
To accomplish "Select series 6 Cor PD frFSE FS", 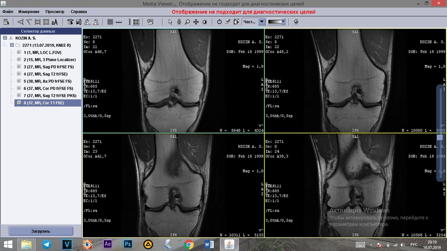I will [x=48, y=89].
